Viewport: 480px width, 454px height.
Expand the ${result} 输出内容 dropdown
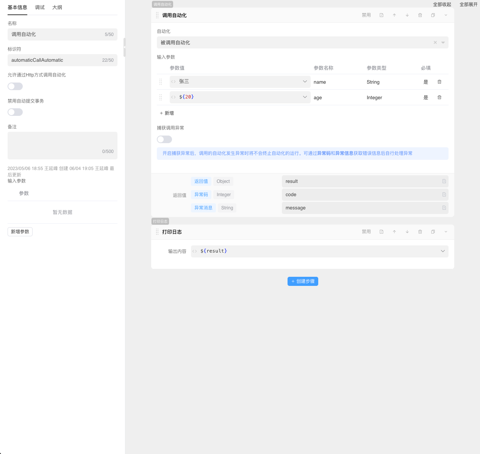tap(443, 251)
